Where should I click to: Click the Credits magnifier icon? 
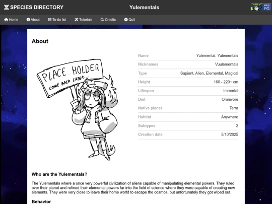(102, 20)
